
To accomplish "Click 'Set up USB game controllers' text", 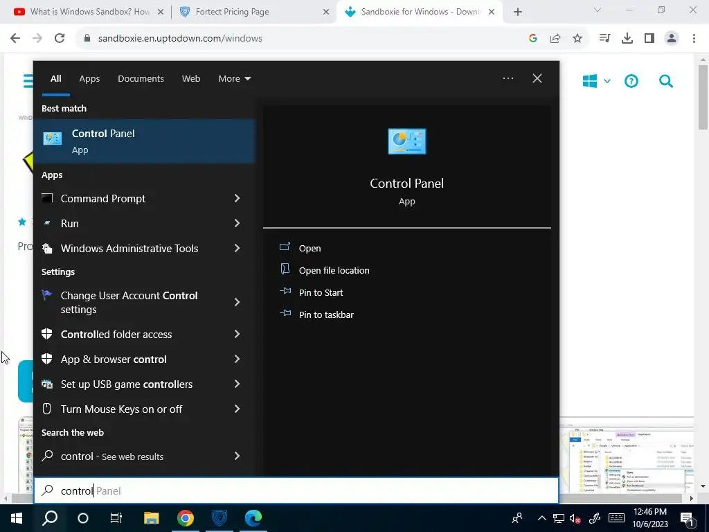I will pyautogui.click(x=127, y=384).
